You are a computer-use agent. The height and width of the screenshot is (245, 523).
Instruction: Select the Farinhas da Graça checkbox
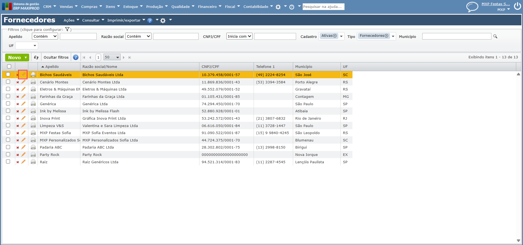(8, 96)
